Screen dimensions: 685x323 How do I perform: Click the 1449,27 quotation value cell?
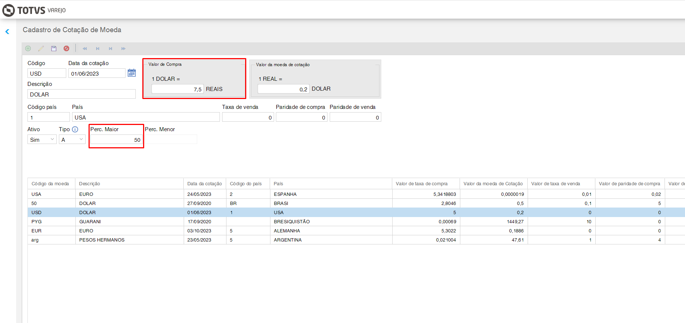point(494,221)
